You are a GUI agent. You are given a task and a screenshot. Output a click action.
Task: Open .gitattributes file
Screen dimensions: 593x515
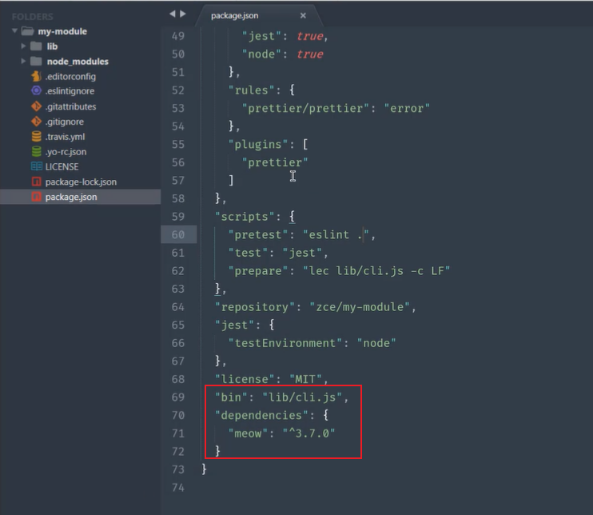click(x=70, y=106)
